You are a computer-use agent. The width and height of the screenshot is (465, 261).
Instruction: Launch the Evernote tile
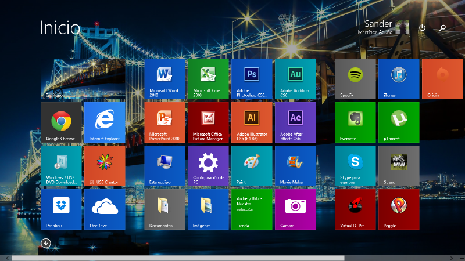(355, 122)
